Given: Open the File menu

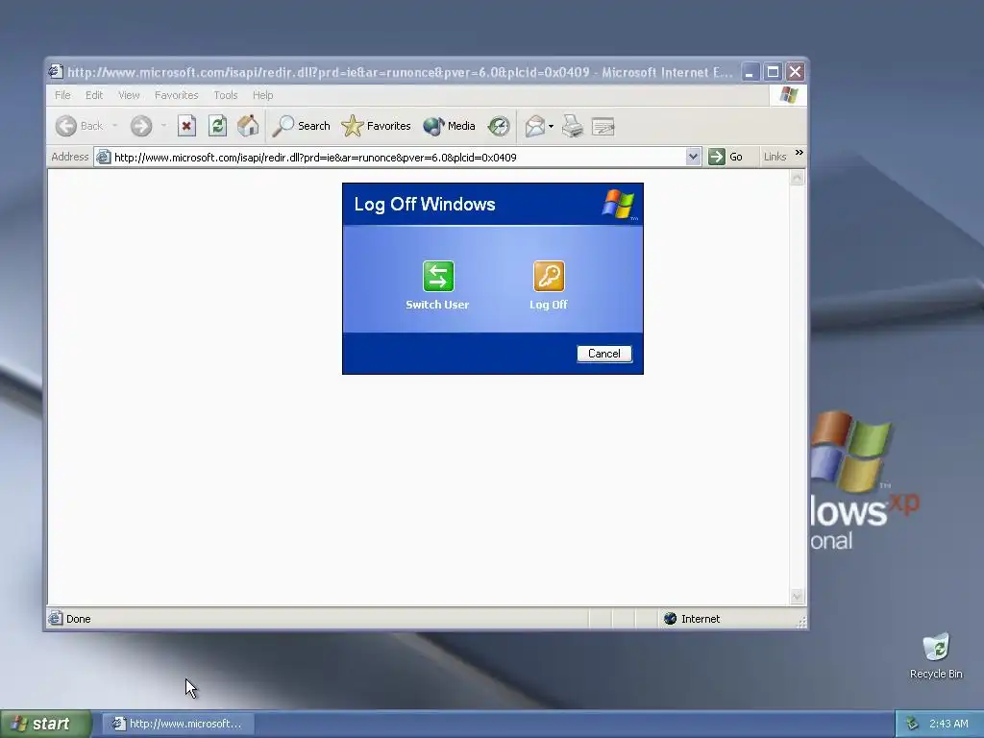Looking at the screenshot, I should coord(62,95).
